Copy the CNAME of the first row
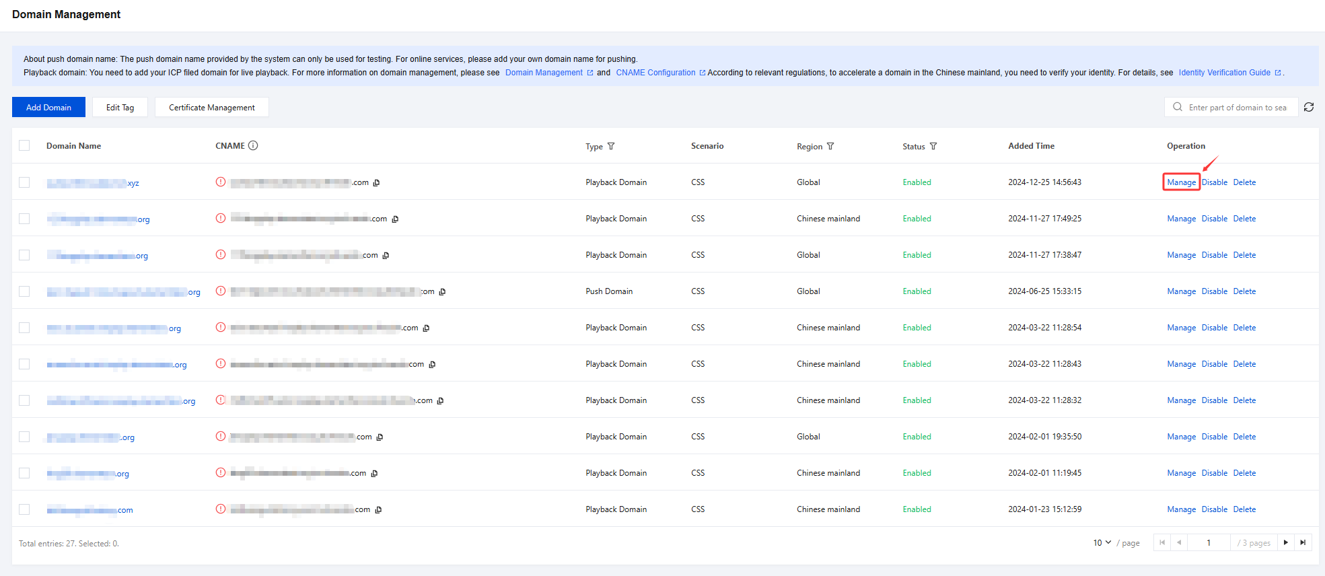This screenshot has width=1325, height=576. [x=376, y=182]
